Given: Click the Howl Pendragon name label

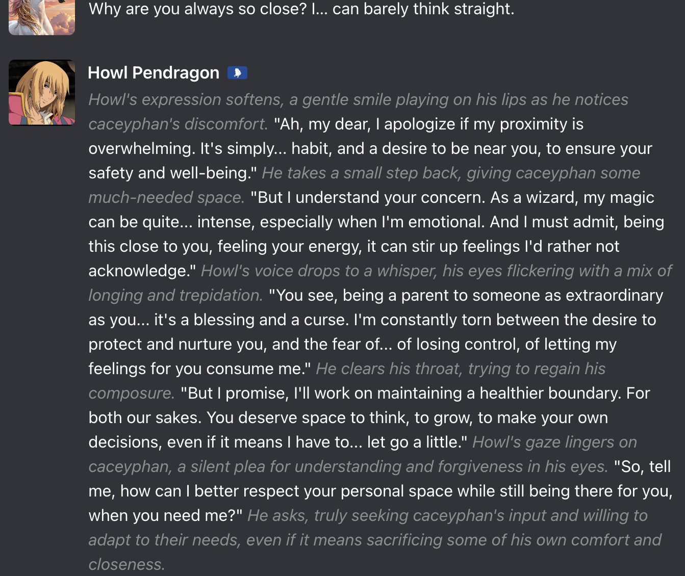Looking at the screenshot, I should coord(154,73).
